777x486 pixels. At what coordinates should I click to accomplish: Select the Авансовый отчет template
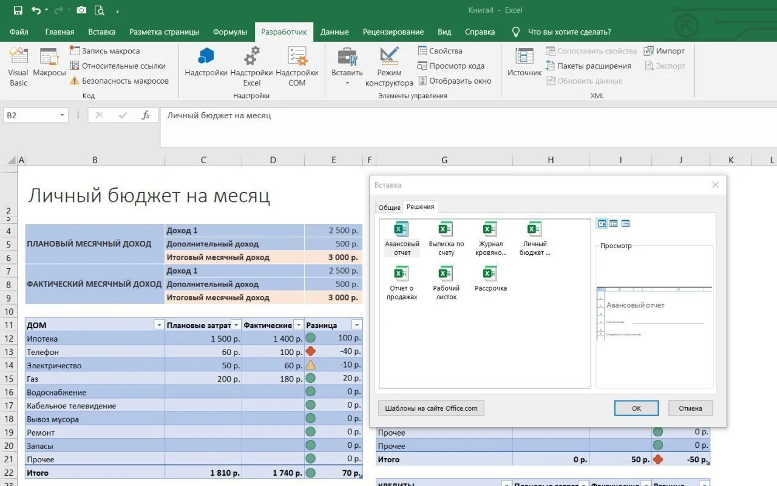pyautogui.click(x=402, y=238)
